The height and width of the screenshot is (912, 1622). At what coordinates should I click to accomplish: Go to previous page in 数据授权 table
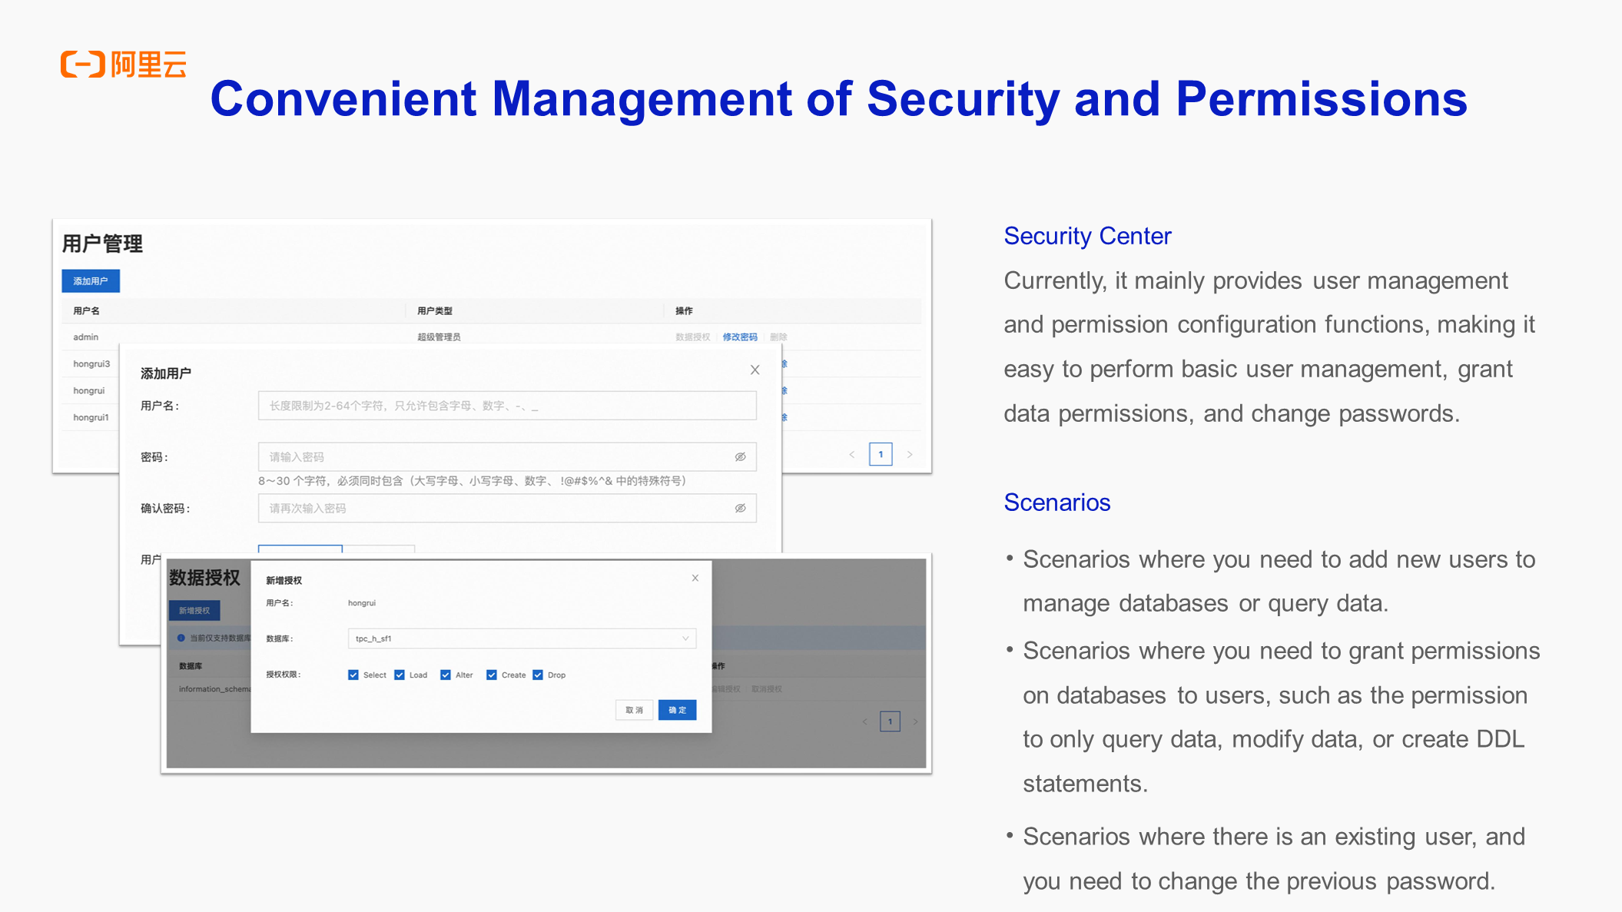point(865,721)
